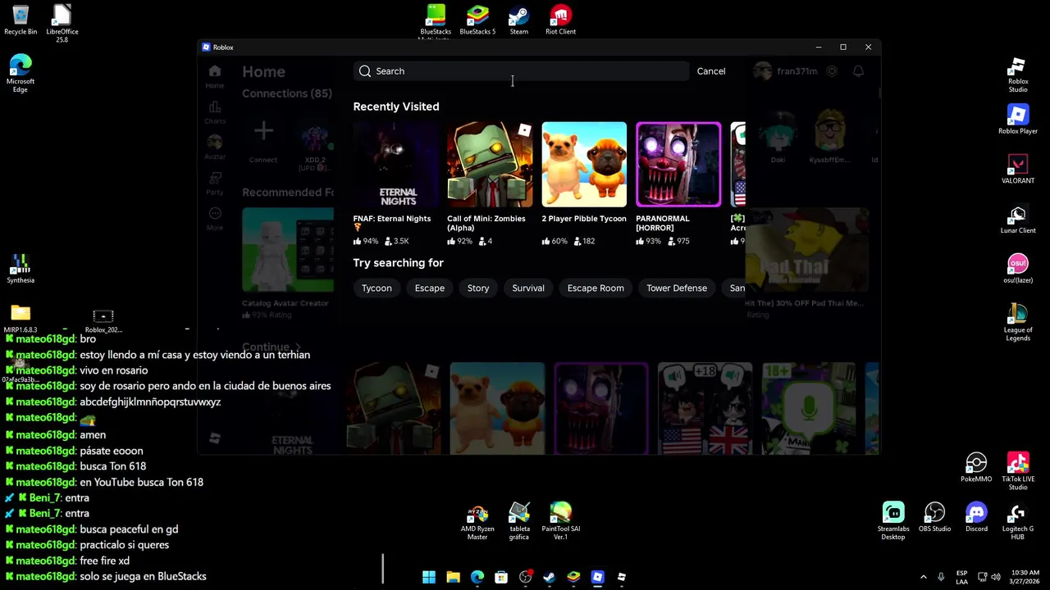Open Microsoft Edge desktop shortcut
Viewport: 1050px width, 590px height.
(x=21, y=74)
